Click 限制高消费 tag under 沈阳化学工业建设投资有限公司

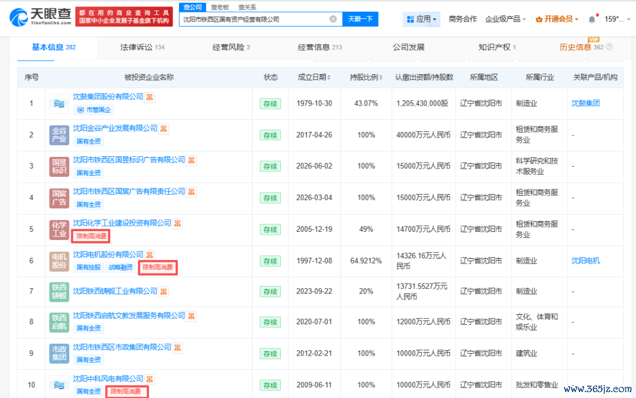(91, 236)
